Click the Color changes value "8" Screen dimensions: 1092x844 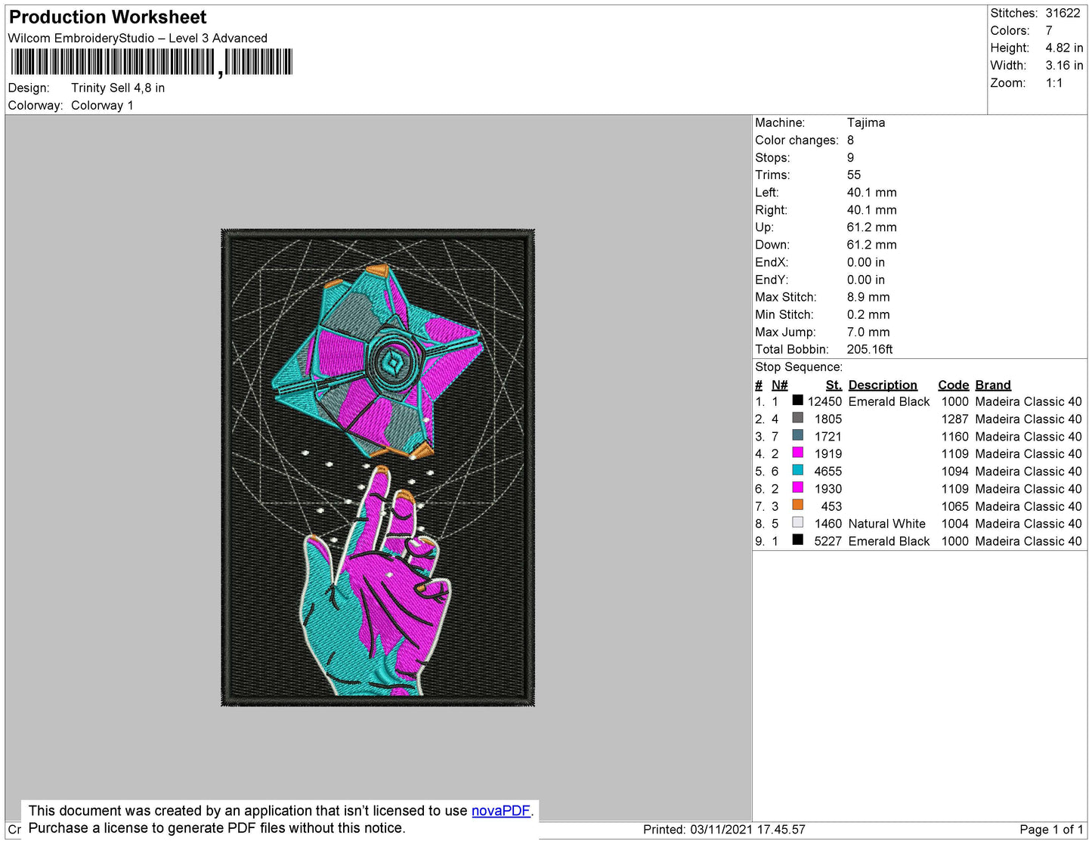(x=851, y=140)
